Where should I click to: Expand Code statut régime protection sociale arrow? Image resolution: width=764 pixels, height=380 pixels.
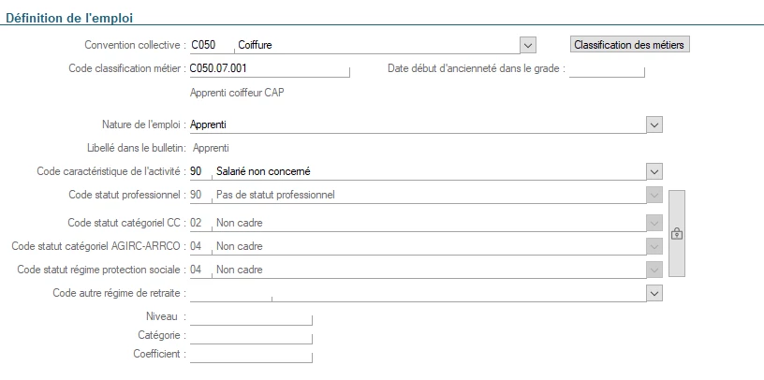click(654, 270)
